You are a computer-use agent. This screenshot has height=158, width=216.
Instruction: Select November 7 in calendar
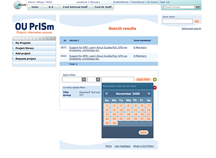tap(149, 105)
